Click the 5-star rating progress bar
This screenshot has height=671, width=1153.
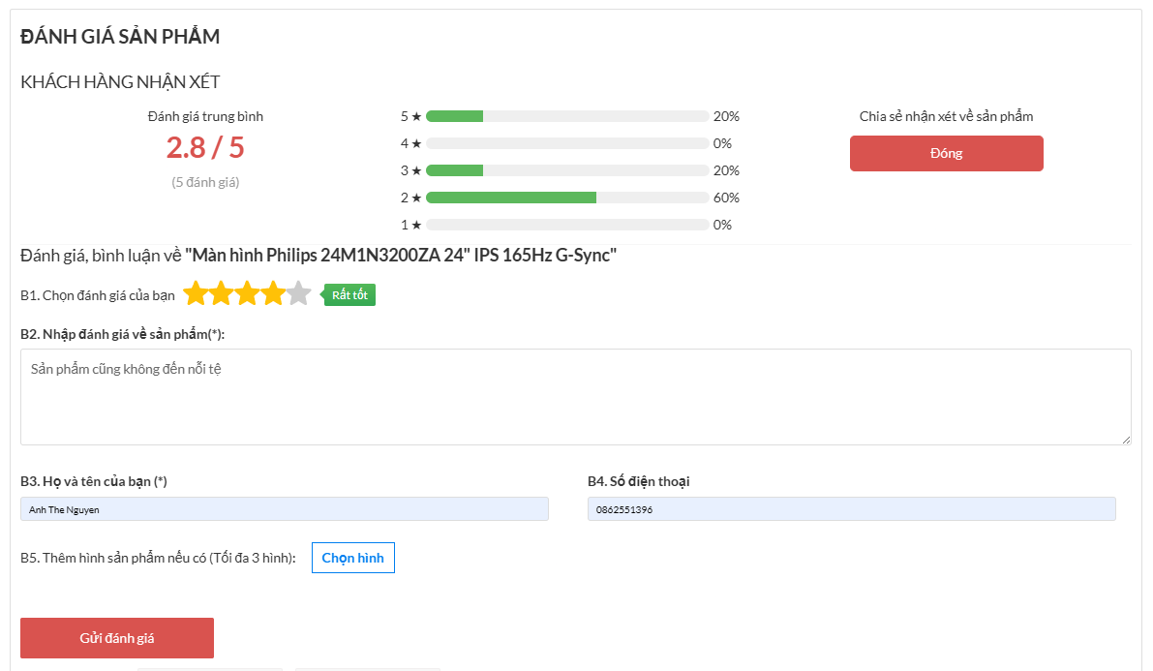567,116
